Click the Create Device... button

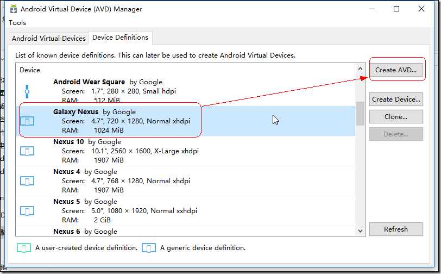coord(396,99)
